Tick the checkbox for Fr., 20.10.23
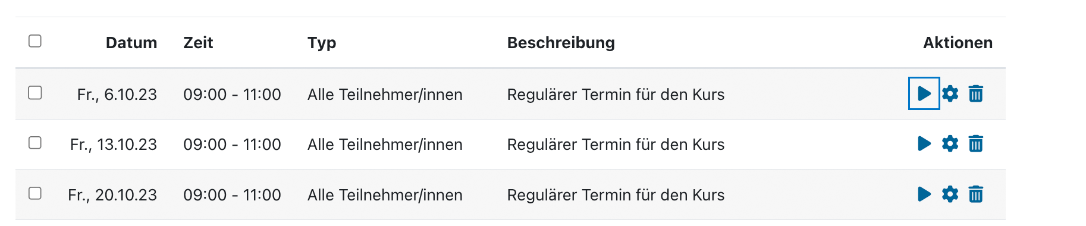 click(35, 193)
